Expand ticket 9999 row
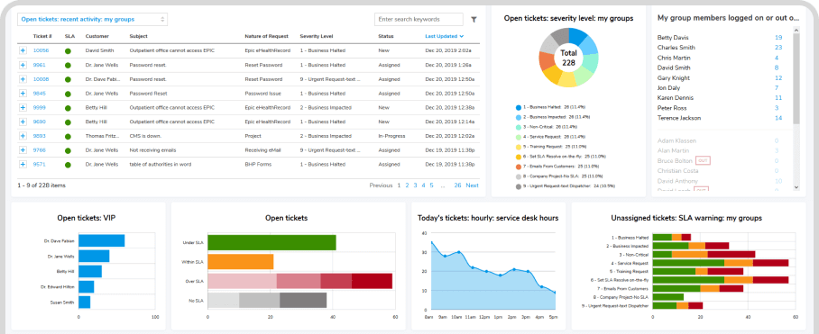 pos(23,107)
